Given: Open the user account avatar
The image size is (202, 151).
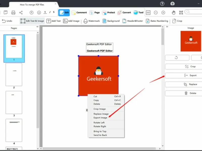Looking at the screenshot, I should pyautogui.click(x=172, y=4).
